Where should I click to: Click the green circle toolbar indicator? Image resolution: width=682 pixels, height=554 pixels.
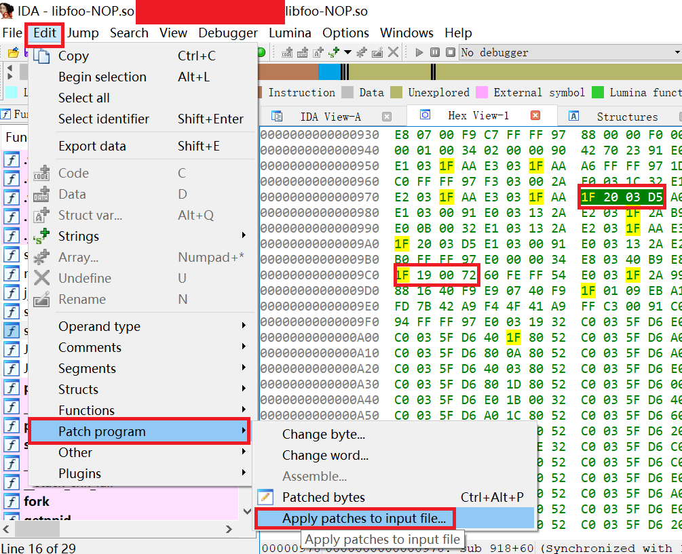click(x=261, y=53)
